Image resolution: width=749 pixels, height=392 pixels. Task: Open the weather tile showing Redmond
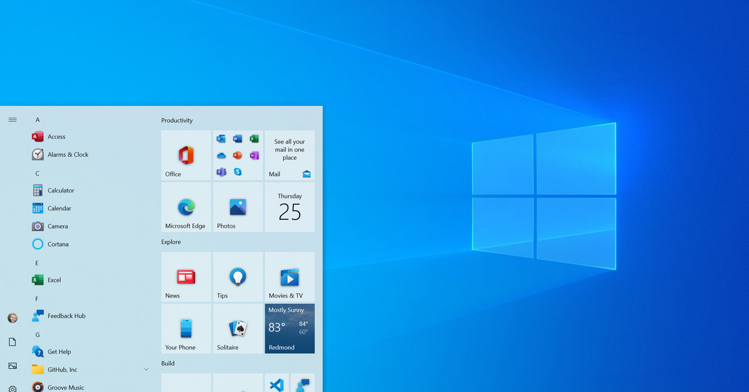(x=289, y=328)
